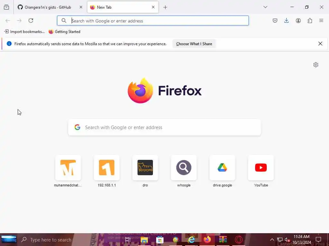Open the Downloads panel

[x=286, y=20]
